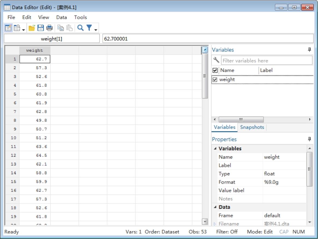Uncheck the weight variable checkbox
The height and width of the screenshot is (239, 318).
[215, 80]
